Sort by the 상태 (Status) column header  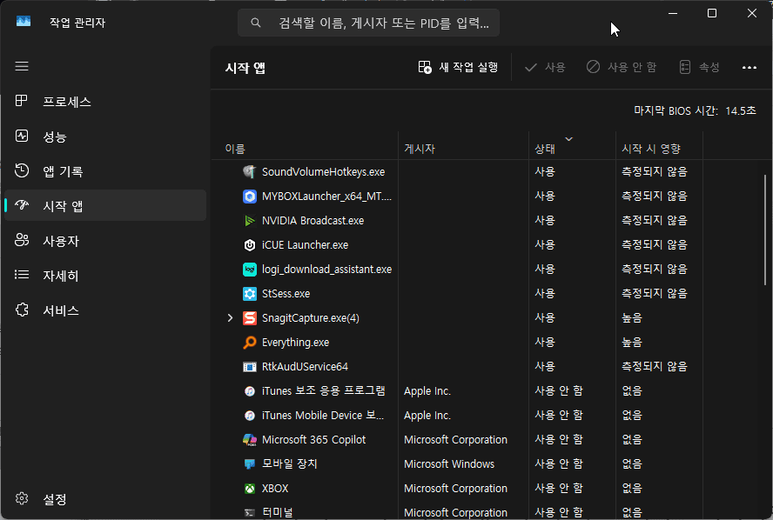(x=572, y=148)
